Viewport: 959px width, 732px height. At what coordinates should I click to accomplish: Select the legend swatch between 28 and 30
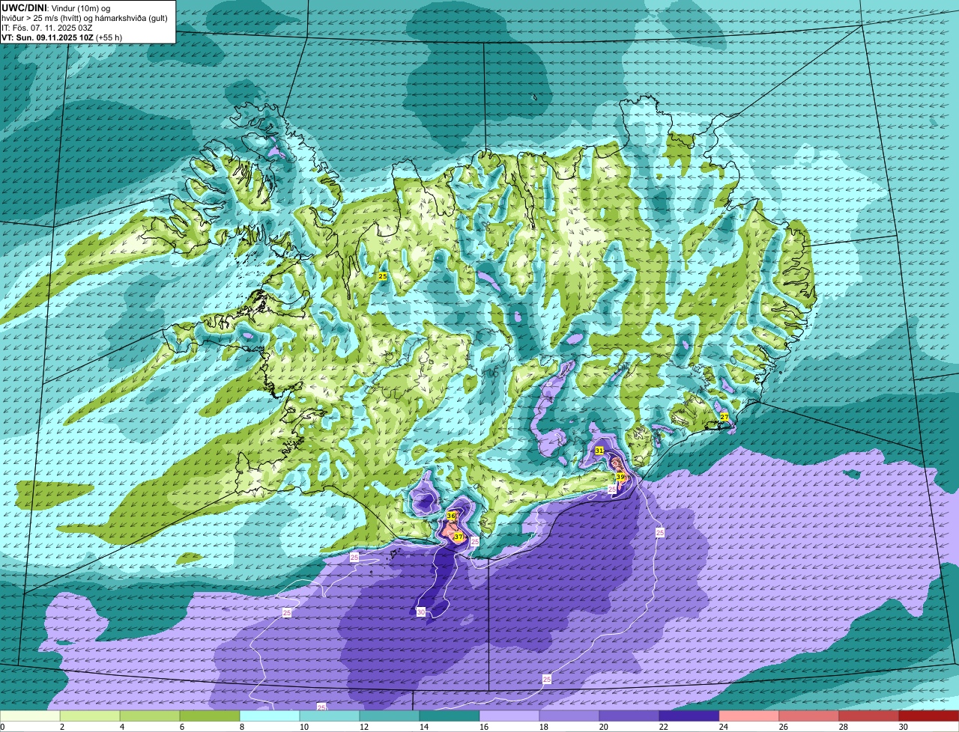click(x=869, y=716)
